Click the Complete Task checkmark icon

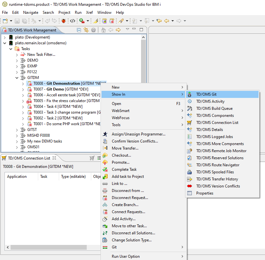point(105,169)
